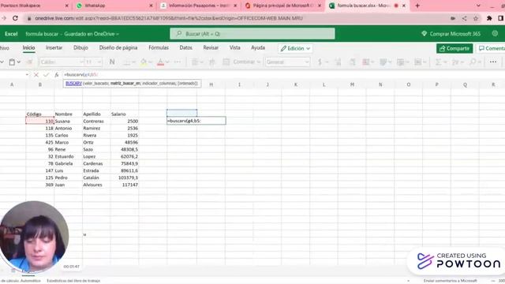Click the Comprar Microsoft 365 link

451,34
